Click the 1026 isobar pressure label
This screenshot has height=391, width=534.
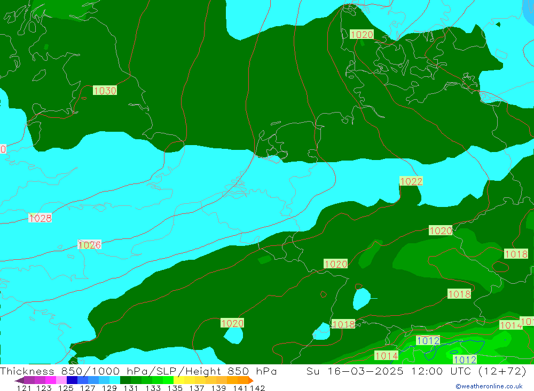pos(90,245)
